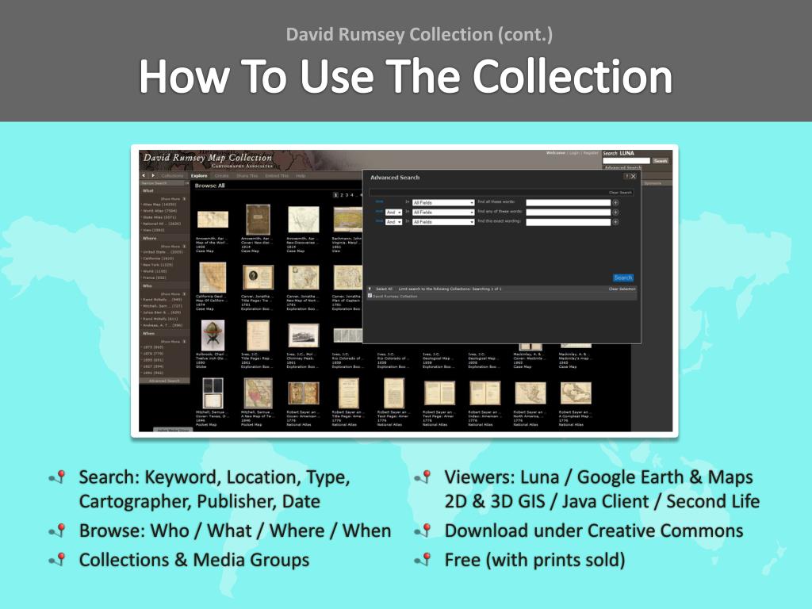
Task: Click the forward arrow in the navigation bar
Action: [x=153, y=175]
